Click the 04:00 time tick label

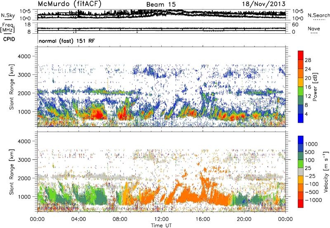[78, 219]
